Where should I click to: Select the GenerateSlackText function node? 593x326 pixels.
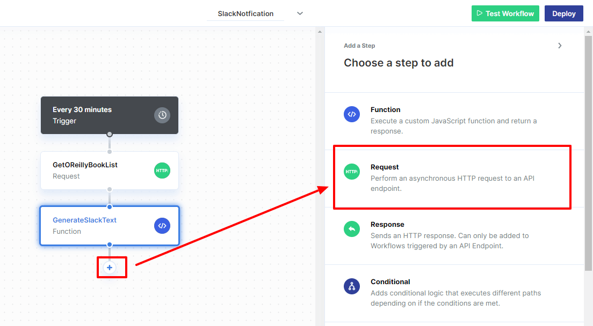[x=97, y=226]
